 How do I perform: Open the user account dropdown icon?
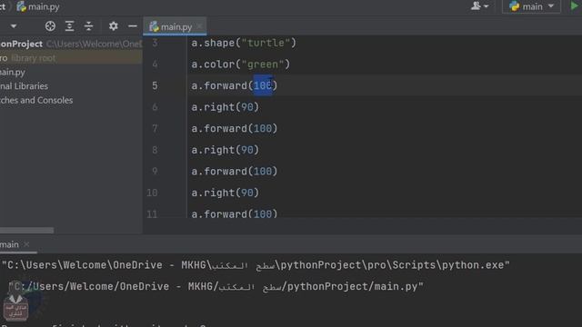(480, 6)
